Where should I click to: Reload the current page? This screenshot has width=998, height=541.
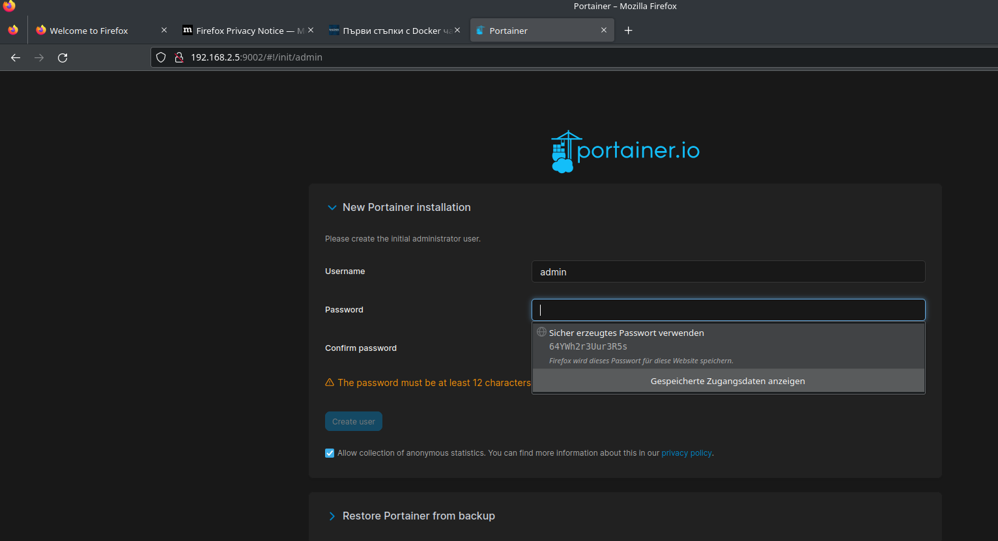point(63,57)
